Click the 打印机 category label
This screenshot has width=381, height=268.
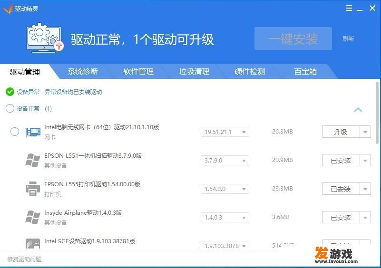coord(53,194)
